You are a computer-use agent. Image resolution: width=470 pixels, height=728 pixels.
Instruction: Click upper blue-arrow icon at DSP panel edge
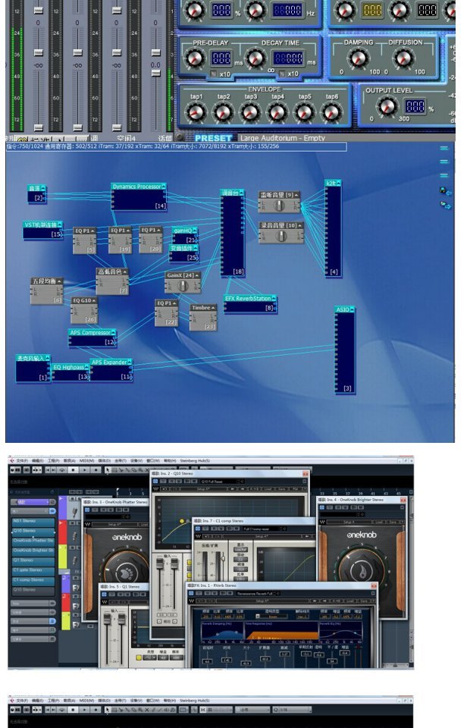pos(445,191)
